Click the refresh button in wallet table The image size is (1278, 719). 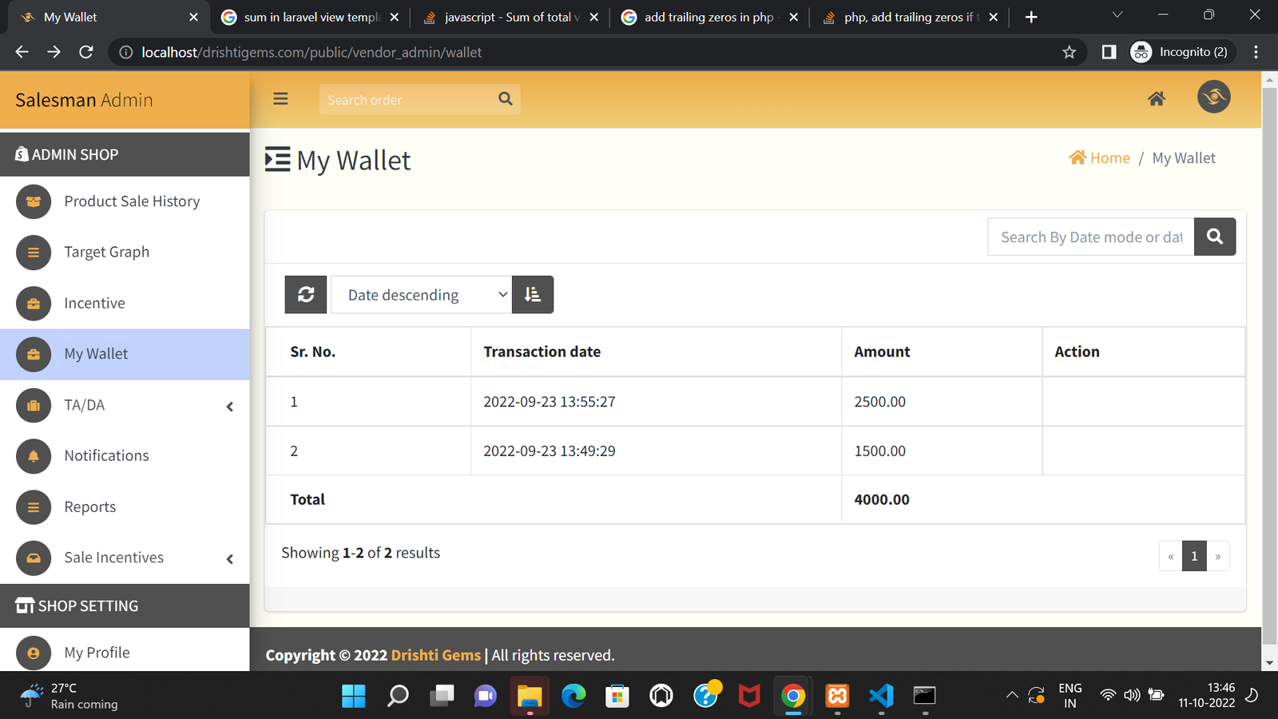pos(306,295)
